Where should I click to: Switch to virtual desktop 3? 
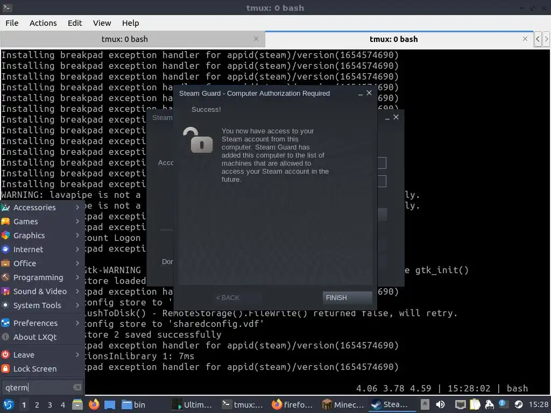50,405
